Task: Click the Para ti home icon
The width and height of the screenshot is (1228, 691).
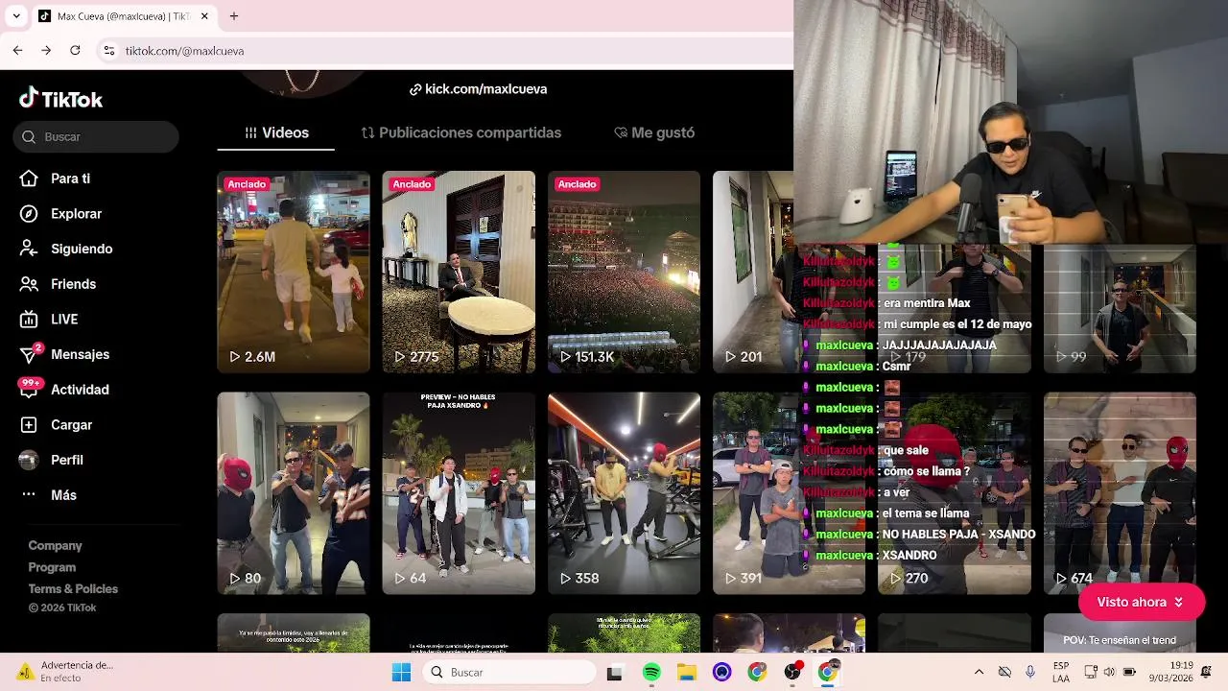Action: click(x=29, y=179)
